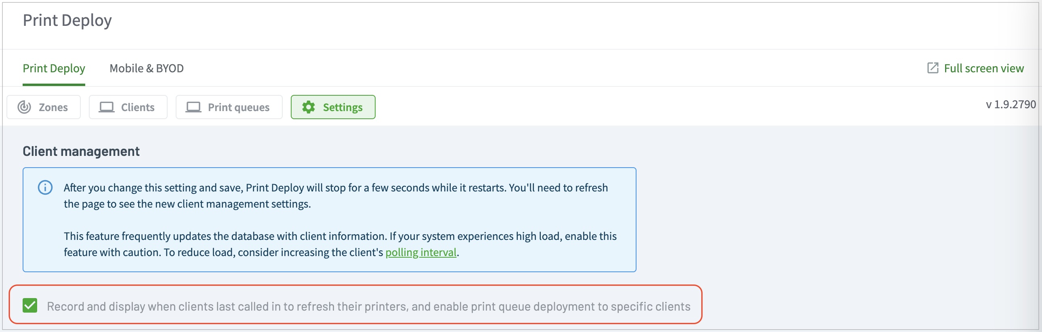Select the Settings button
The height and width of the screenshot is (332, 1042).
tap(333, 107)
